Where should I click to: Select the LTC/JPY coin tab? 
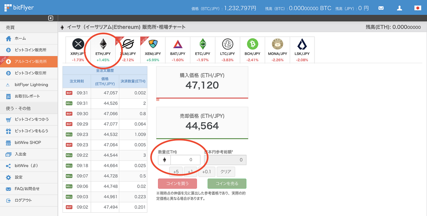[228, 50]
